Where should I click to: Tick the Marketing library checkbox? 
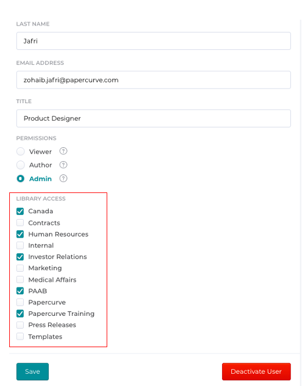point(20,268)
